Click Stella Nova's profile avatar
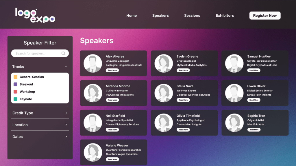 coord(164,93)
